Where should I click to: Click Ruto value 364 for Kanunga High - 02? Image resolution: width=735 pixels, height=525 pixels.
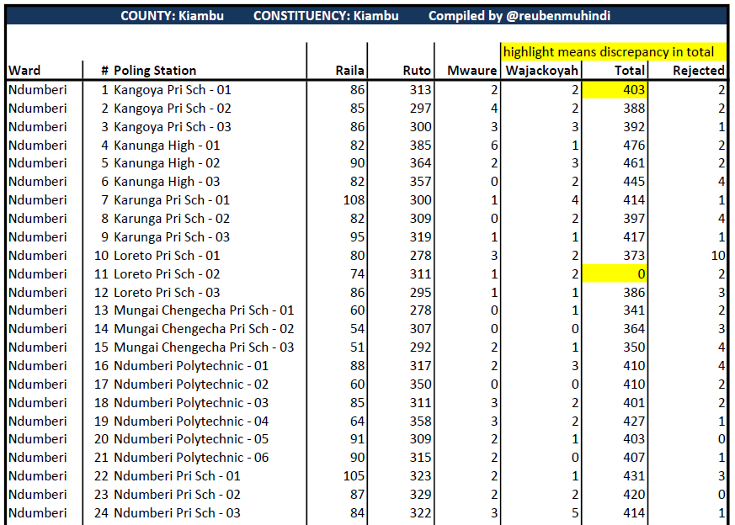(x=420, y=163)
